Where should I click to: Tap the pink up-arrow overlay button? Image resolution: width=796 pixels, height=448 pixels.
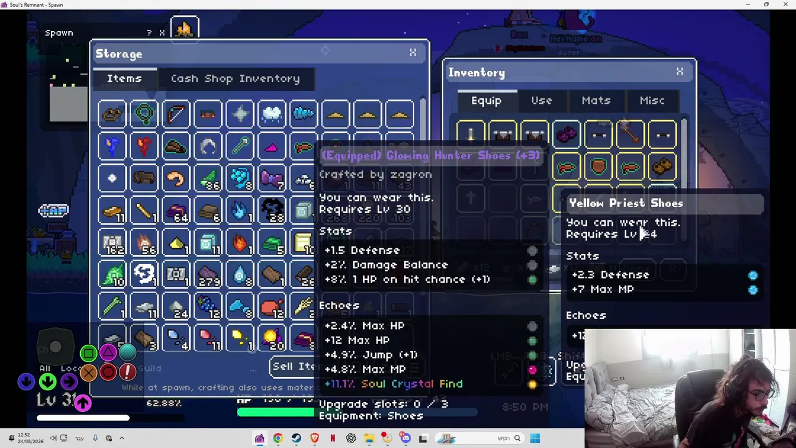tap(83, 403)
